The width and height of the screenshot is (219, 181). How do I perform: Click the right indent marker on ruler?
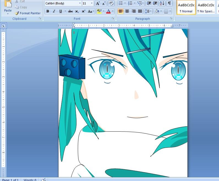pyautogui.click(x=172, y=26)
